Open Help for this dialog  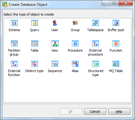(119, 111)
